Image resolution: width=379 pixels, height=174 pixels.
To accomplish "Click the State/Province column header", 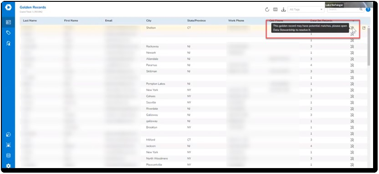I will [x=196, y=21].
